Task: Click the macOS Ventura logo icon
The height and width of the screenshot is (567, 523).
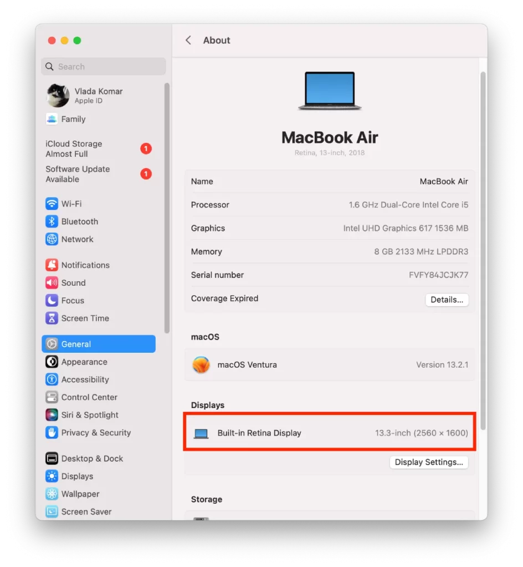Action: pyautogui.click(x=201, y=365)
